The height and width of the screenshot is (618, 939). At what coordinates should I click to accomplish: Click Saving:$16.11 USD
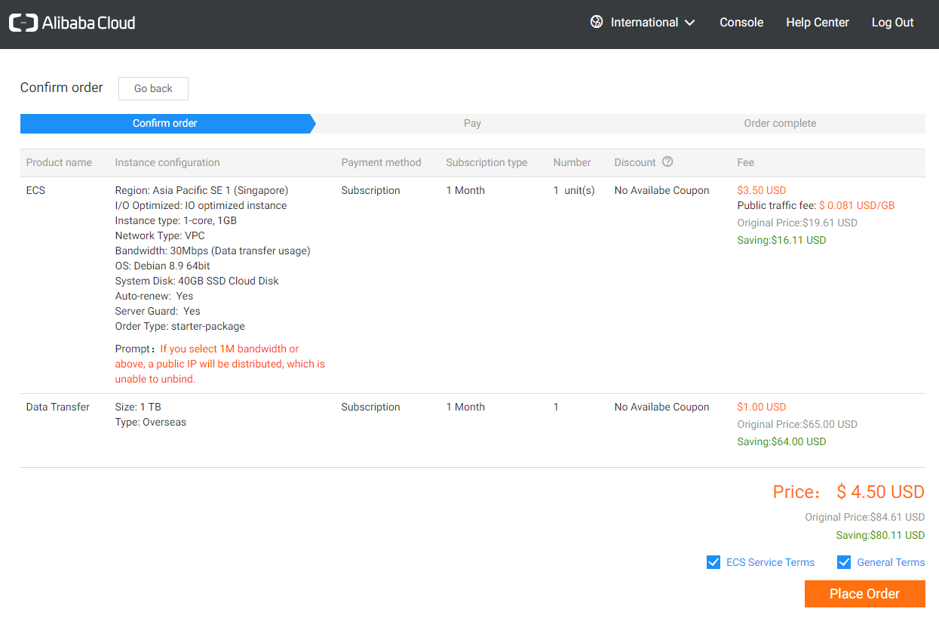[781, 240]
